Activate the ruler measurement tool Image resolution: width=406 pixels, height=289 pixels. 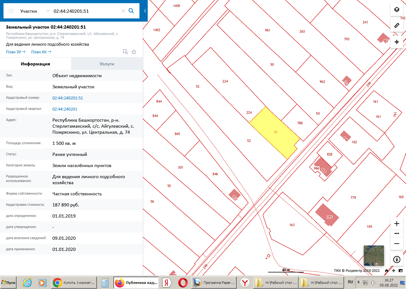tap(396, 25)
